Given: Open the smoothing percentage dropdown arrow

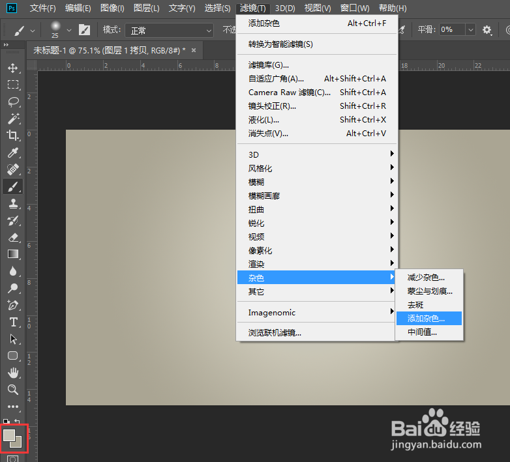Looking at the screenshot, I should pyautogui.click(x=470, y=30).
